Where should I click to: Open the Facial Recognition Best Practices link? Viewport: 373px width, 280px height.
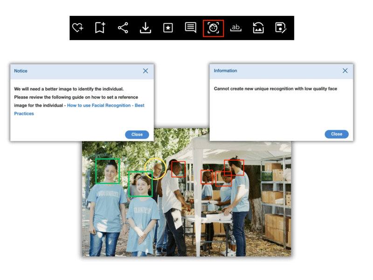coord(105,105)
